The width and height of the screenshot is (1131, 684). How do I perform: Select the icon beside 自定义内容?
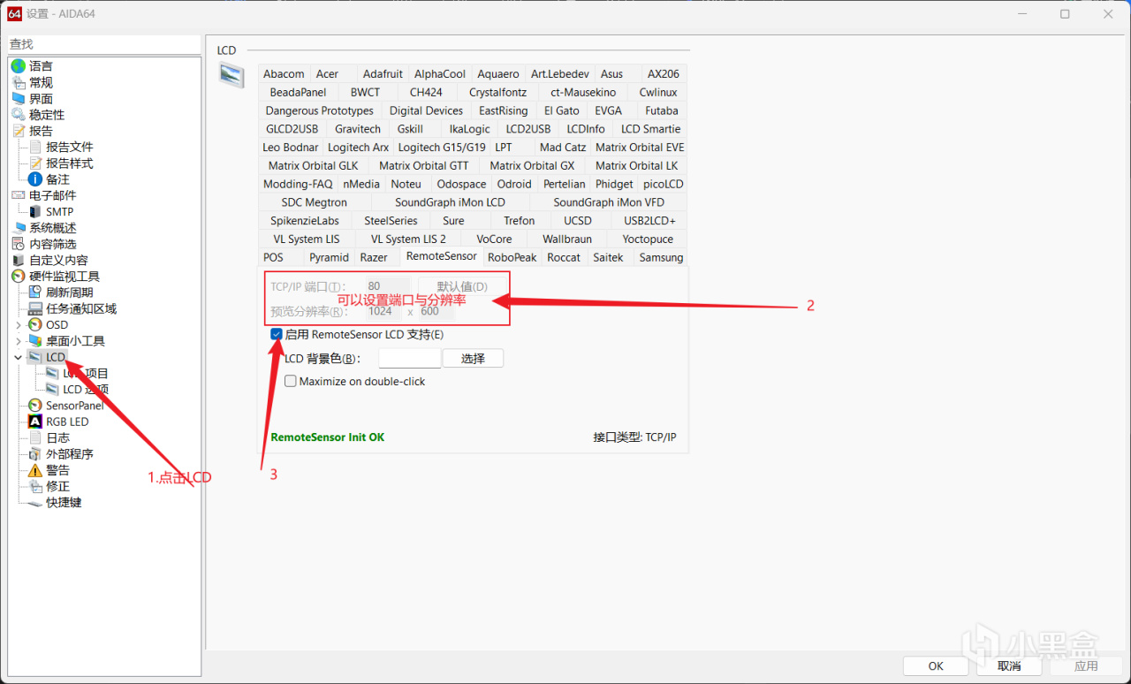pyautogui.click(x=19, y=261)
